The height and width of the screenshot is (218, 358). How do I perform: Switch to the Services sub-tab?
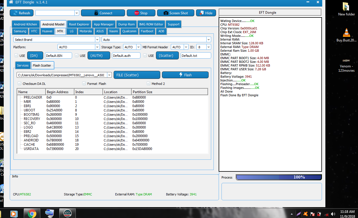point(23,65)
